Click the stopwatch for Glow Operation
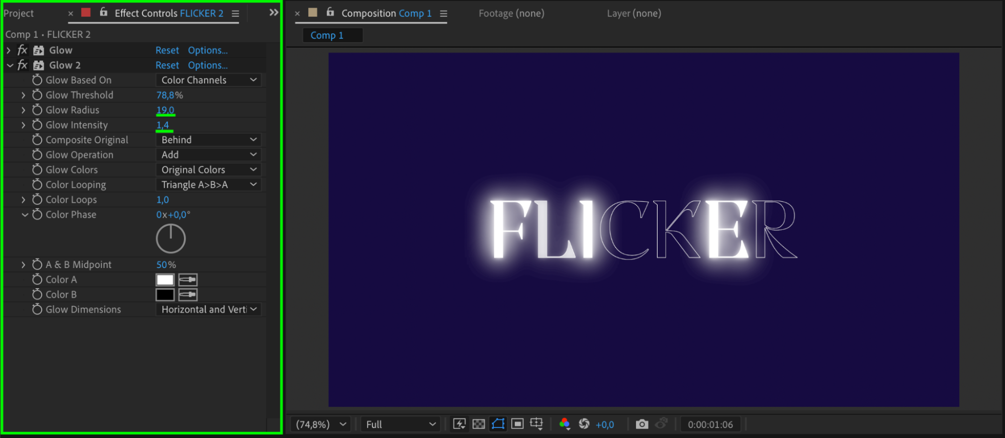The image size is (1005, 438). 37,155
